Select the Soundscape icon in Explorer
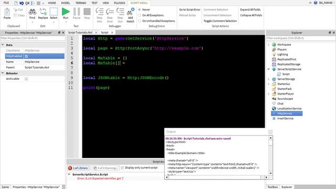 (x=274, y=99)
